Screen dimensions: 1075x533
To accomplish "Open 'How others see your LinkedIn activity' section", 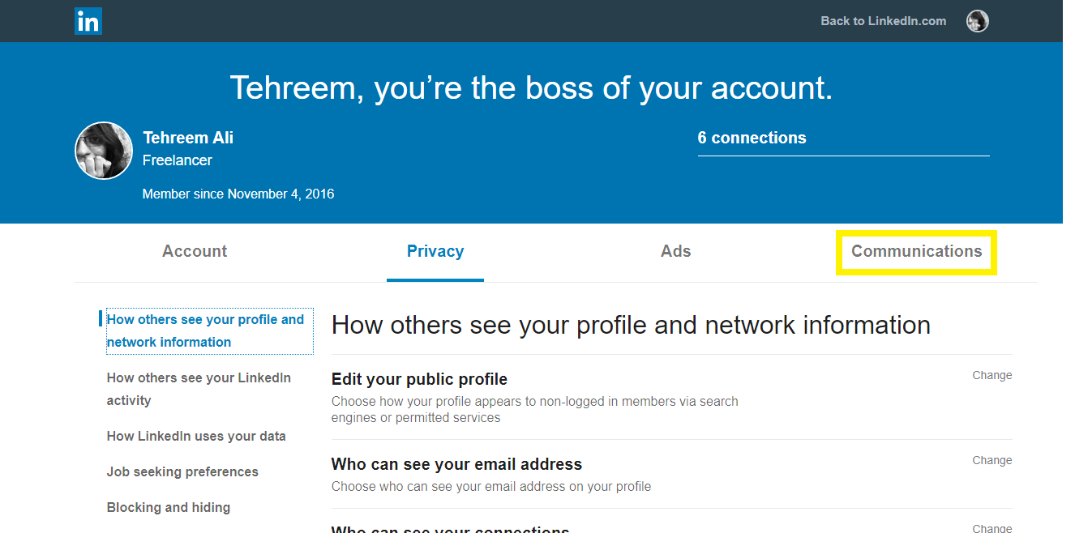I will coord(199,389).
